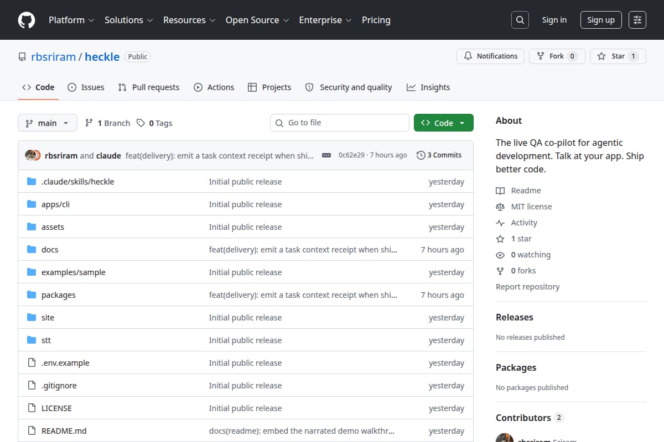The height and width of the screenshot is (442, 664).
Task: Click the claude author name in commit bar
Action: point(108,156)
